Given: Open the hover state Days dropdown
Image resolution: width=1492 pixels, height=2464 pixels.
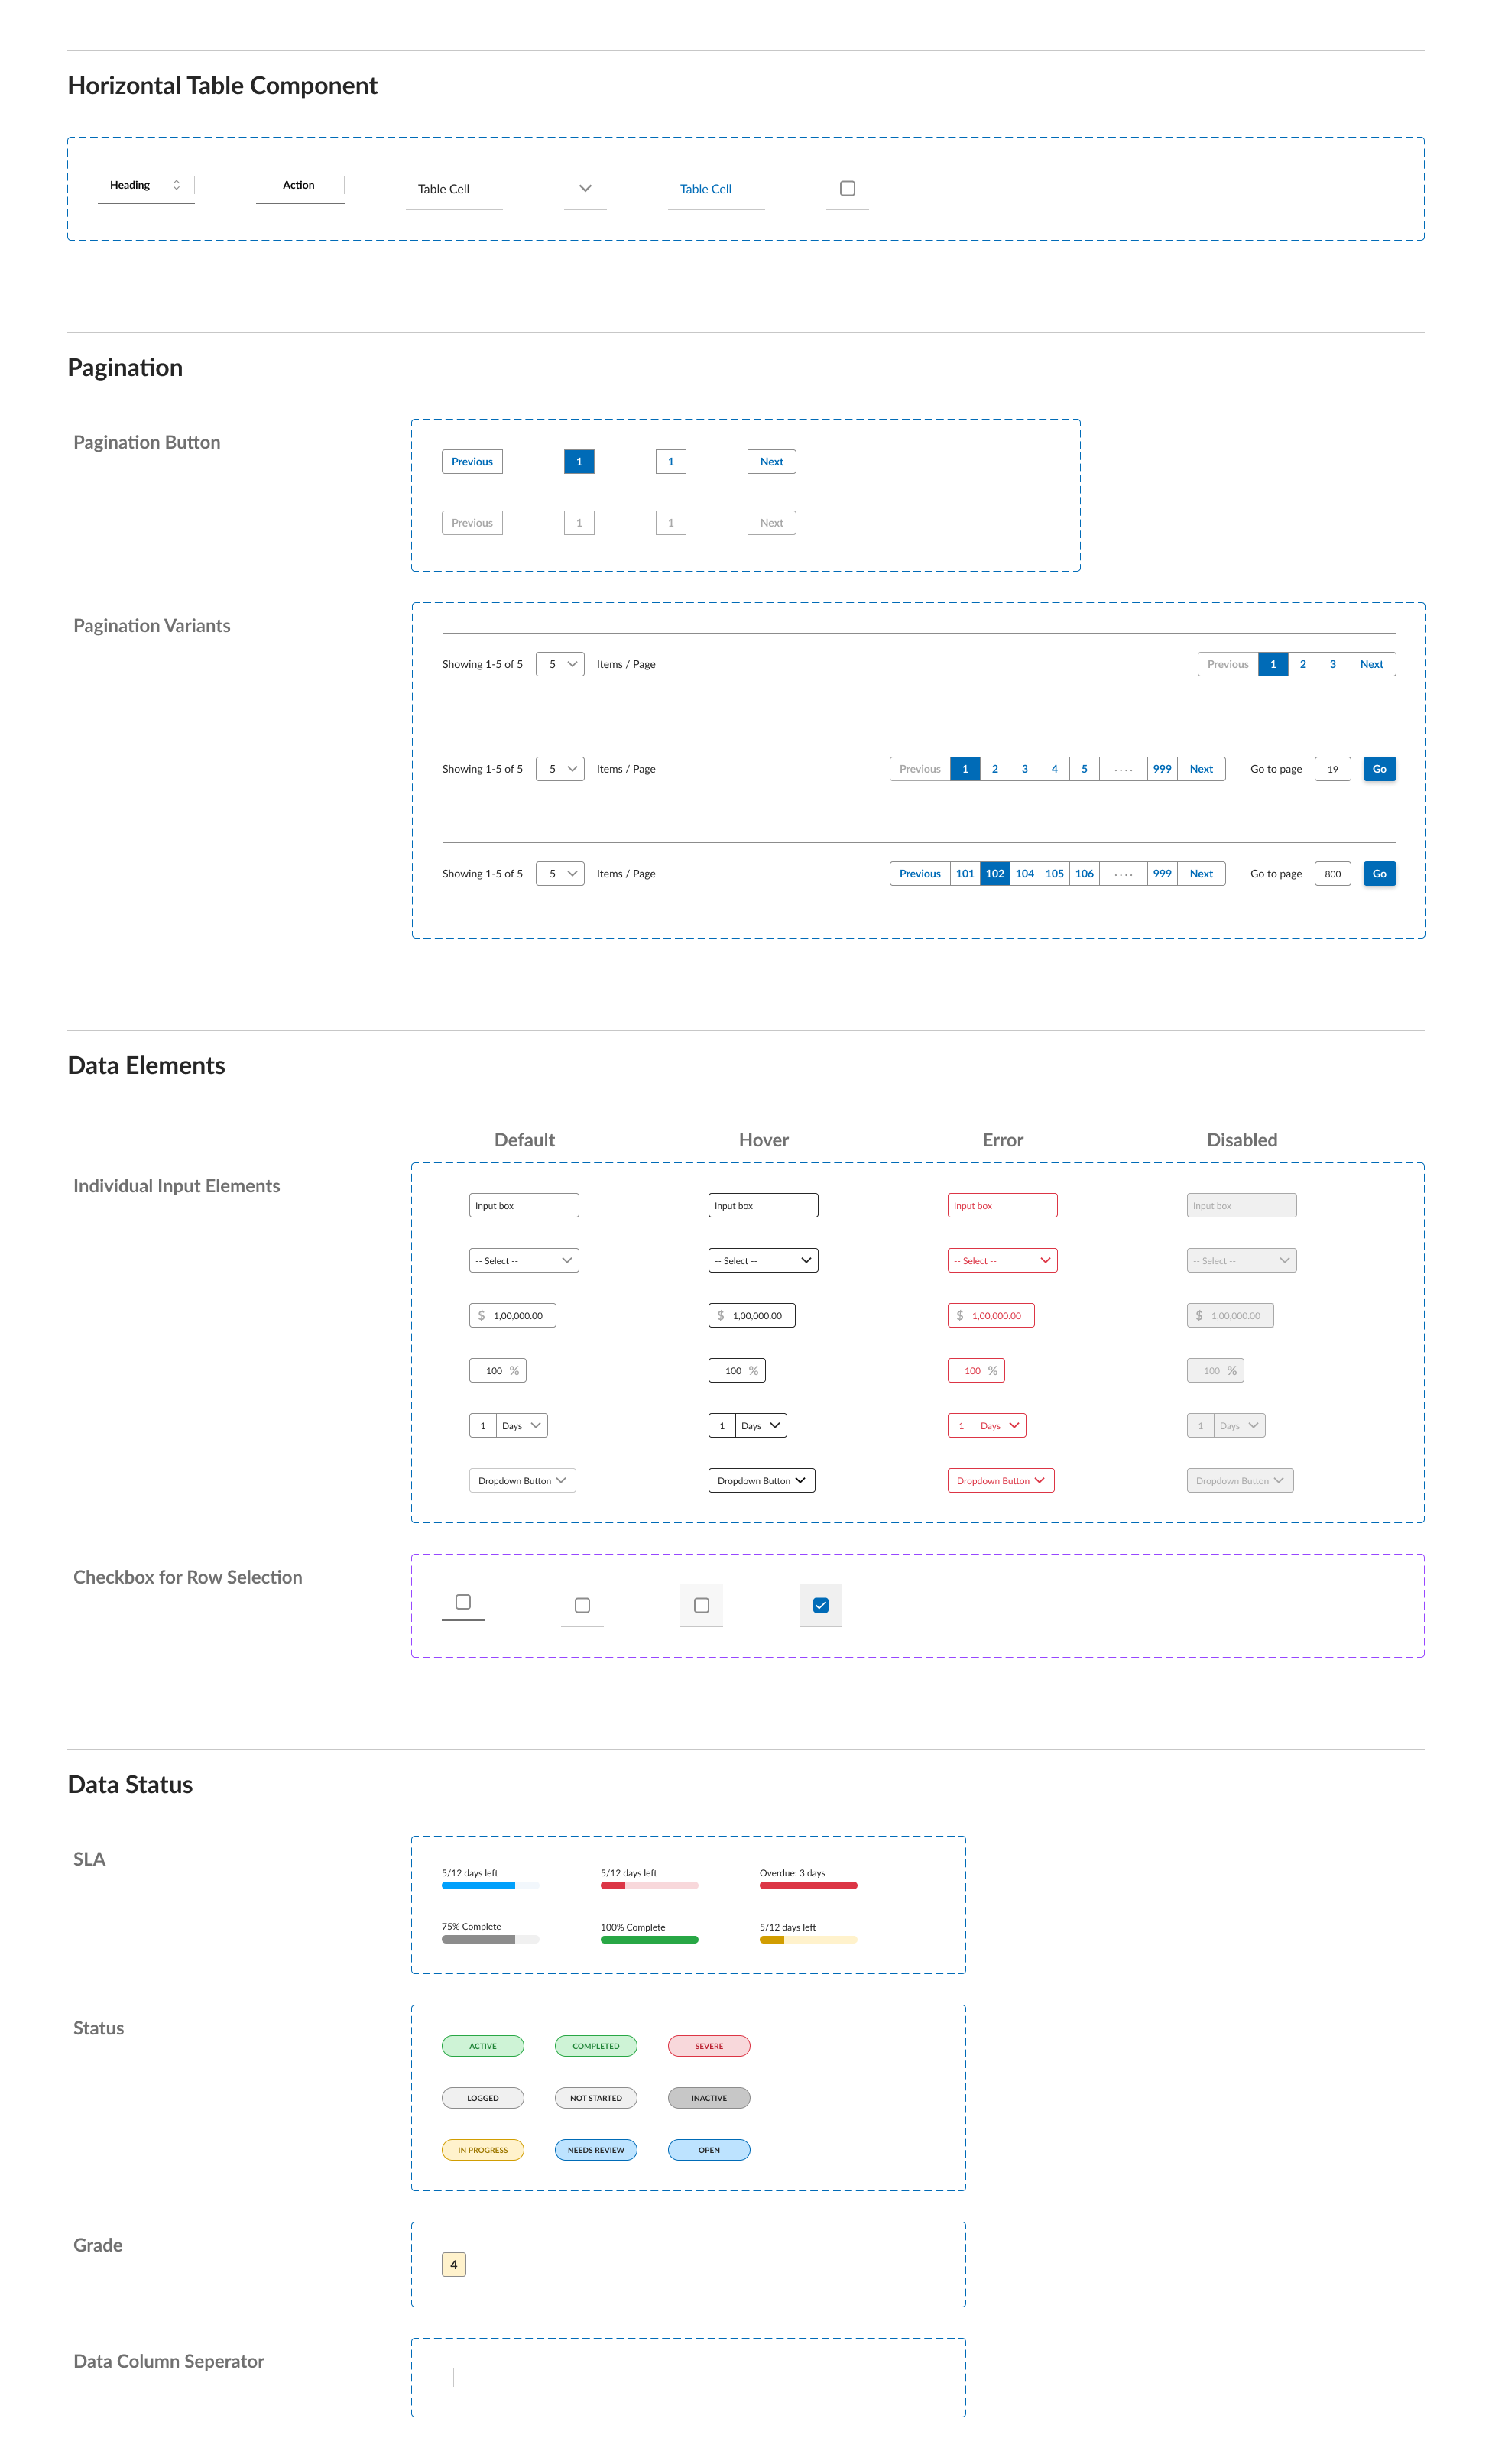Looking at the screenshot, I should pyautogui.click(x=761, y=1426).
